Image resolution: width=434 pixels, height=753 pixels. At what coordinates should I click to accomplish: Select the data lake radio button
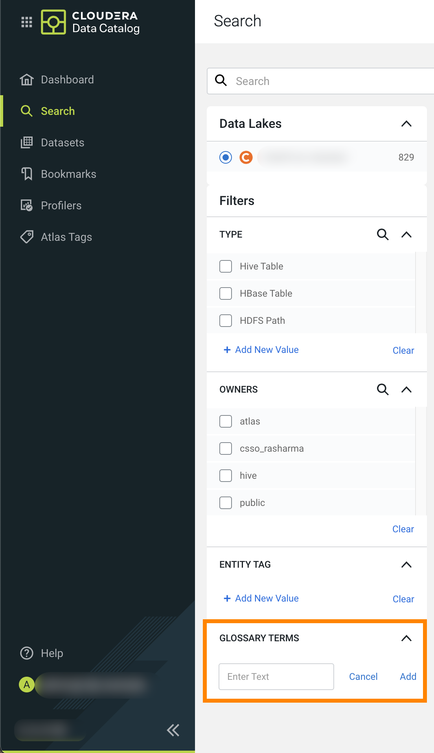[226, 157]
